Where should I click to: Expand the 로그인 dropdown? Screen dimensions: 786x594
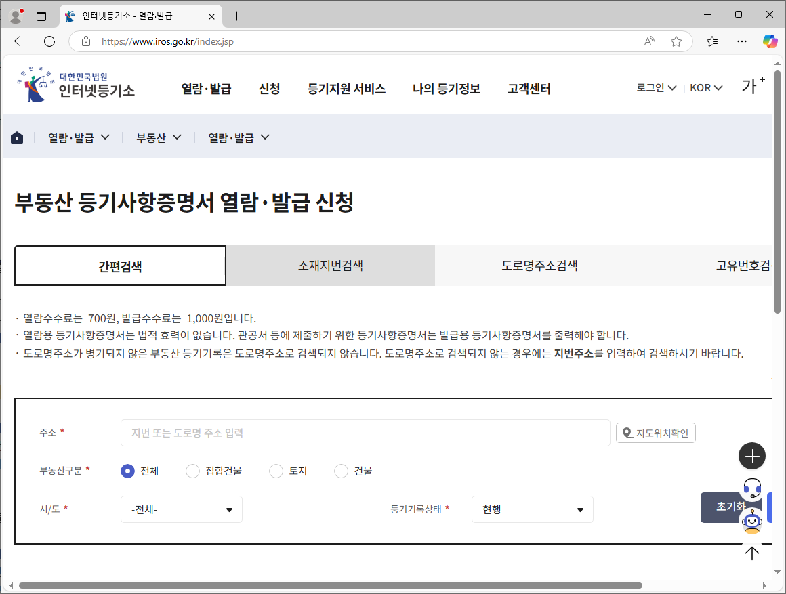pos(655,87)
